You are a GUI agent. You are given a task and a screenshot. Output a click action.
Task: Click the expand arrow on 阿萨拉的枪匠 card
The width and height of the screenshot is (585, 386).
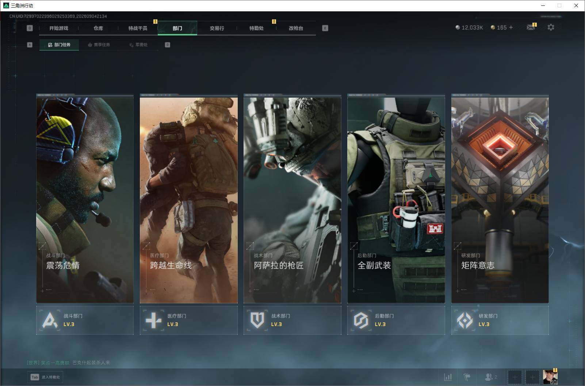pyautogui.click(x=250, y=246)
